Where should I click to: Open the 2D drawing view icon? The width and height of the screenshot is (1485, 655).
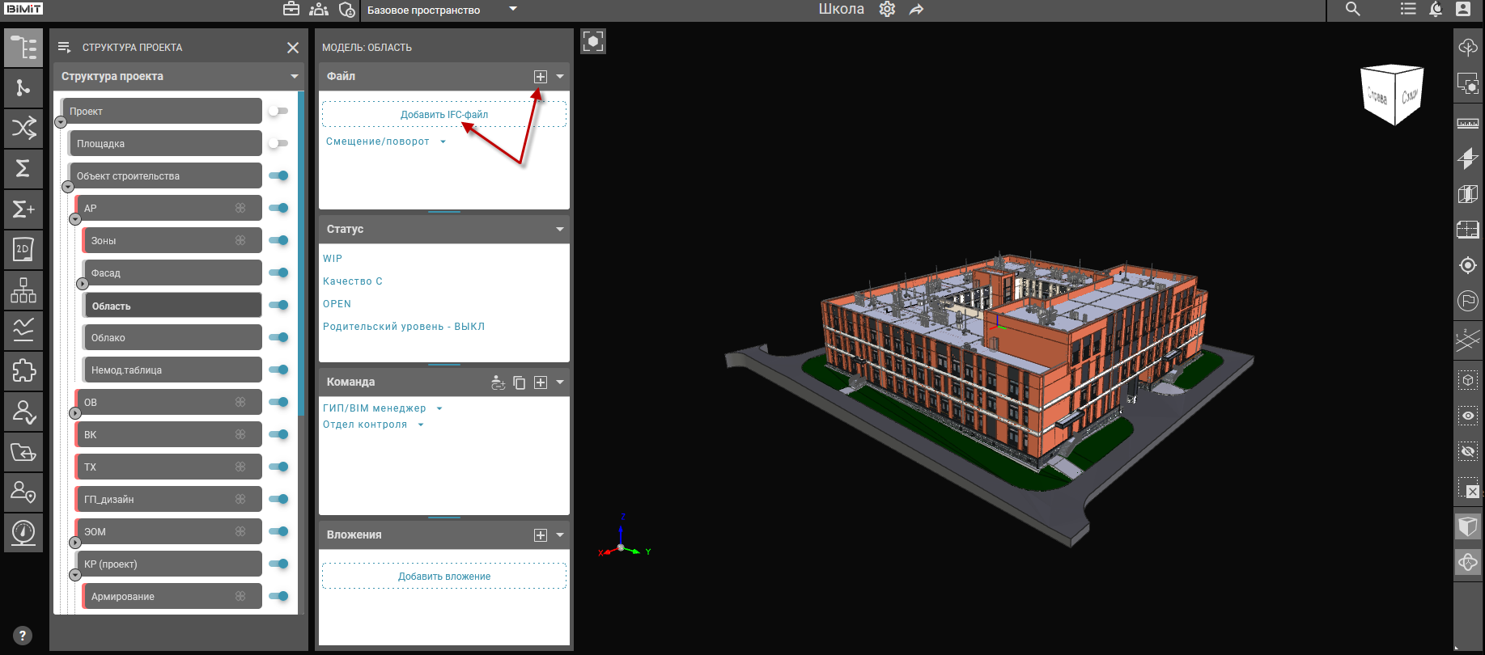click(x=23, y=249)
